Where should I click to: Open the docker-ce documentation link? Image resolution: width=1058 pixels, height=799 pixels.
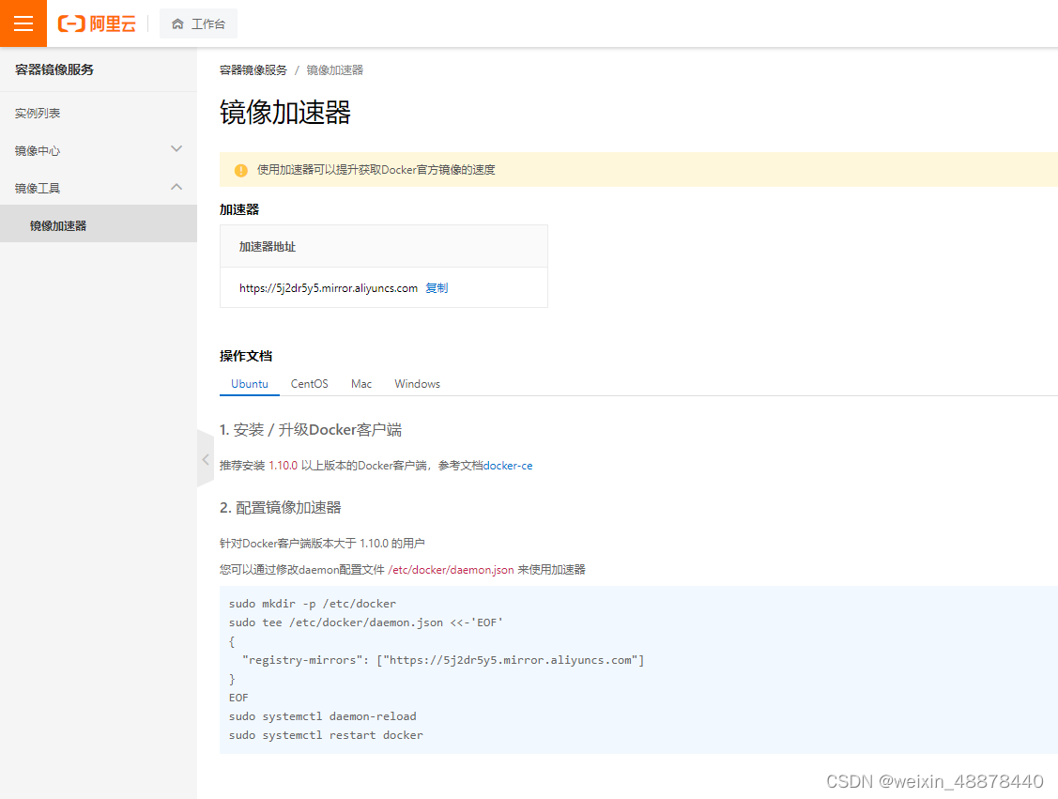(508, 466)
